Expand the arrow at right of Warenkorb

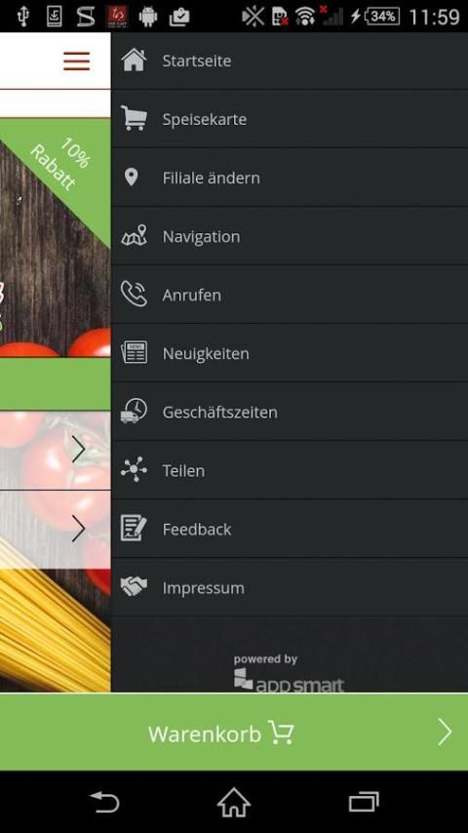pyautogui.click(x=445, y=733)
